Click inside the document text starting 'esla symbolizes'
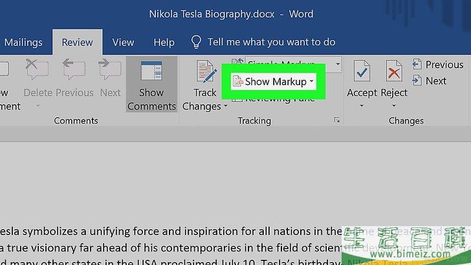The image size is (471, 265). tap(171, 231)
